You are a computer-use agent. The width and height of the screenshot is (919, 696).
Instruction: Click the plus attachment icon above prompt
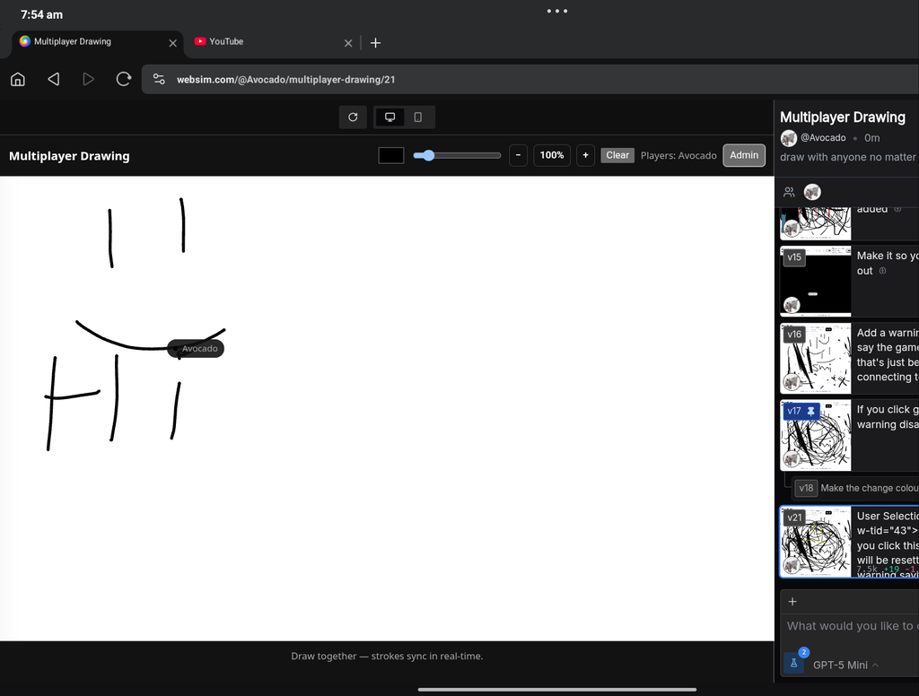click(792, 602)
